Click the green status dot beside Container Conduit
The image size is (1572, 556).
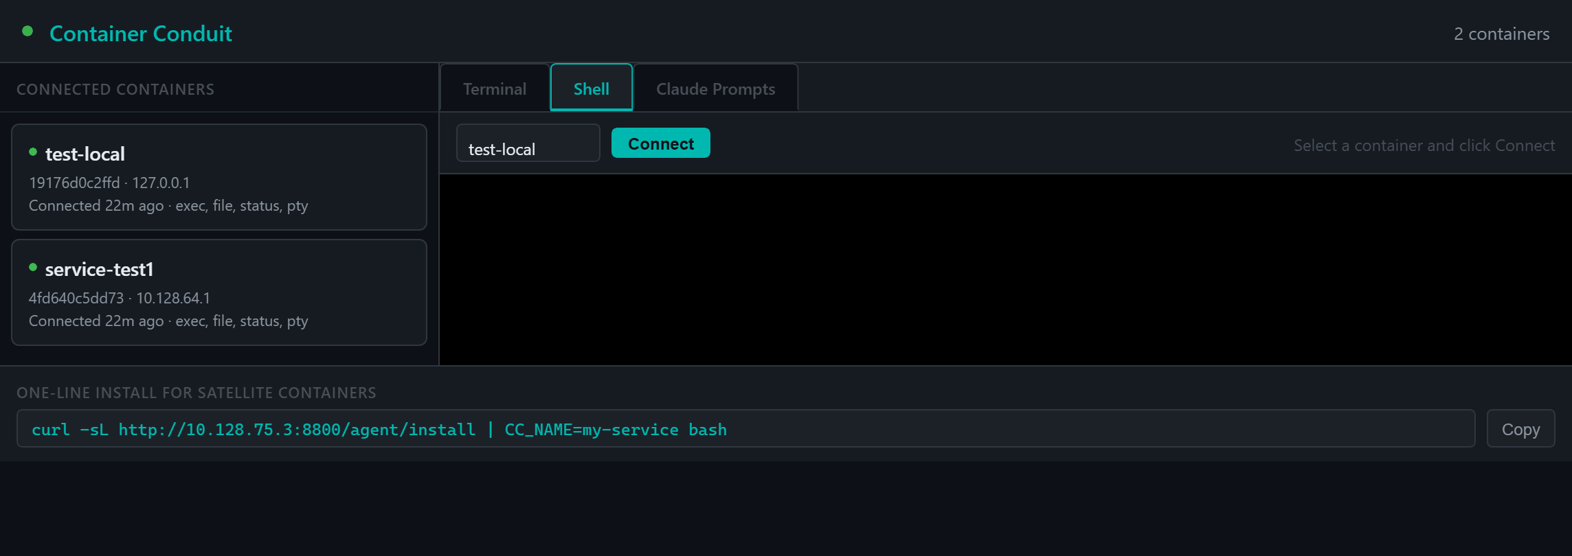[x=27, y=31]
